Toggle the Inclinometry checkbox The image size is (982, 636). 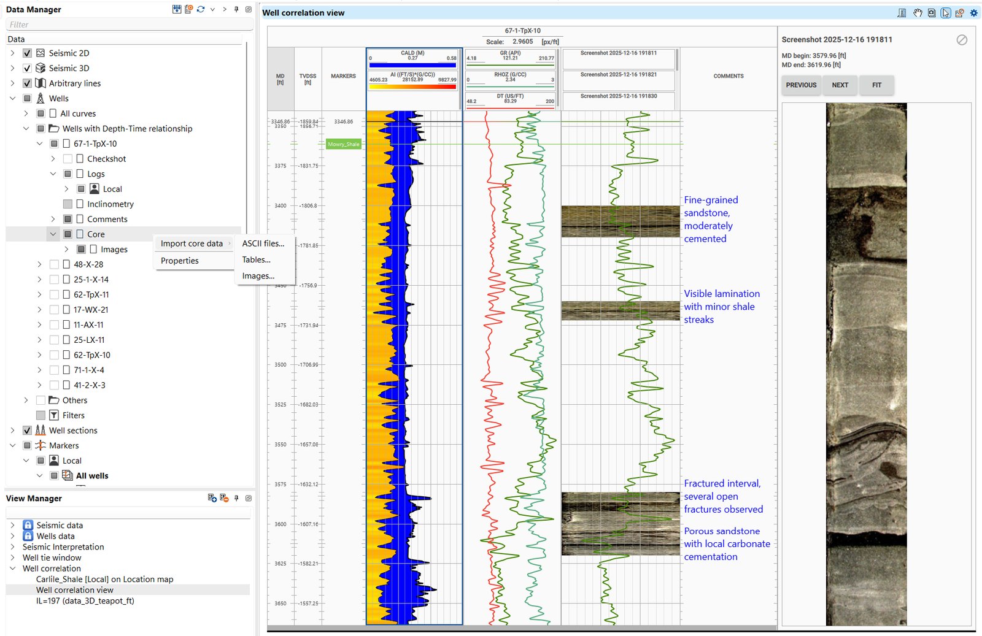[x=68, y=204]
